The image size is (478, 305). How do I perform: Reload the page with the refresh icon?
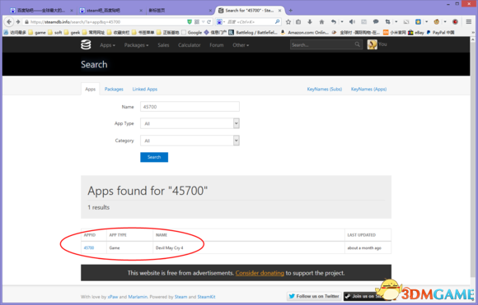click(x=209, y=21)
